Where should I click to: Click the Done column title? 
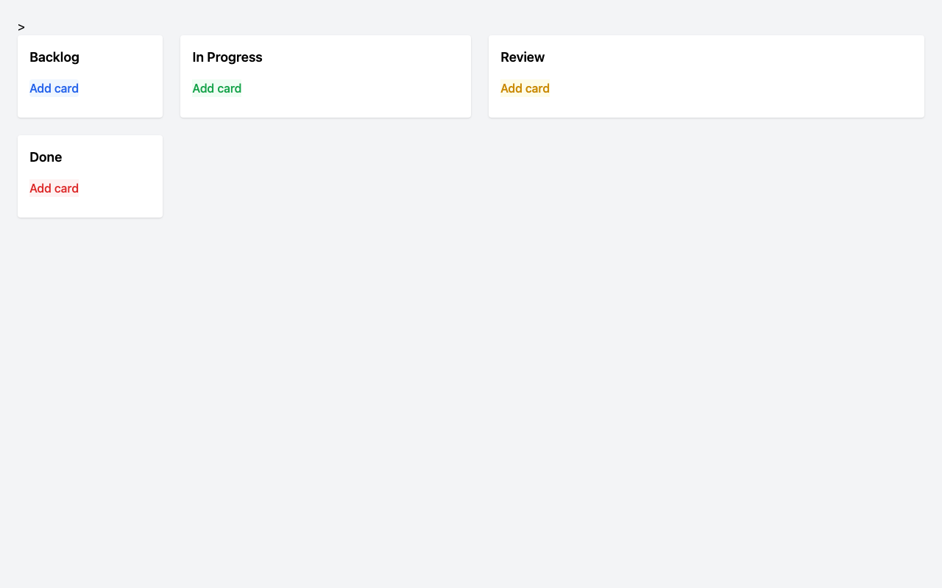(x=47, y=157)
